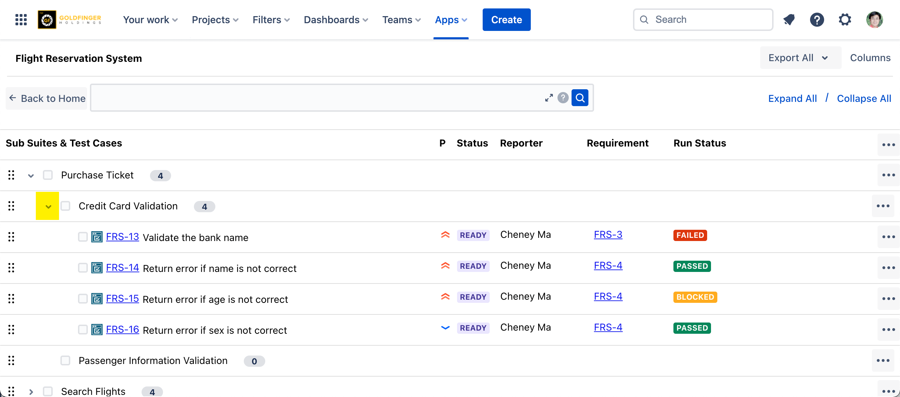This screenshot has height=397, width=900.
Task: Open the Projects menu
Action: [215, 20]
